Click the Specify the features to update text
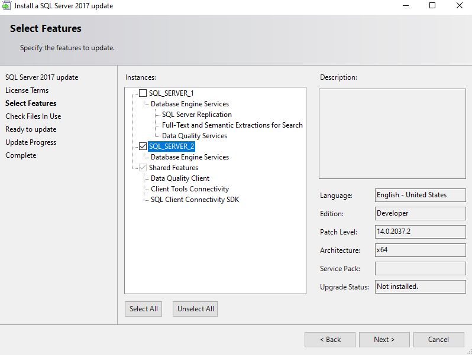Screen dimensions: 472x355 [x=67, y=48]
